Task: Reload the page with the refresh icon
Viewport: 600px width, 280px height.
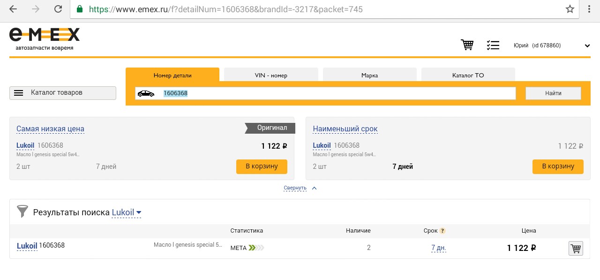Action: tap(58, 9)
